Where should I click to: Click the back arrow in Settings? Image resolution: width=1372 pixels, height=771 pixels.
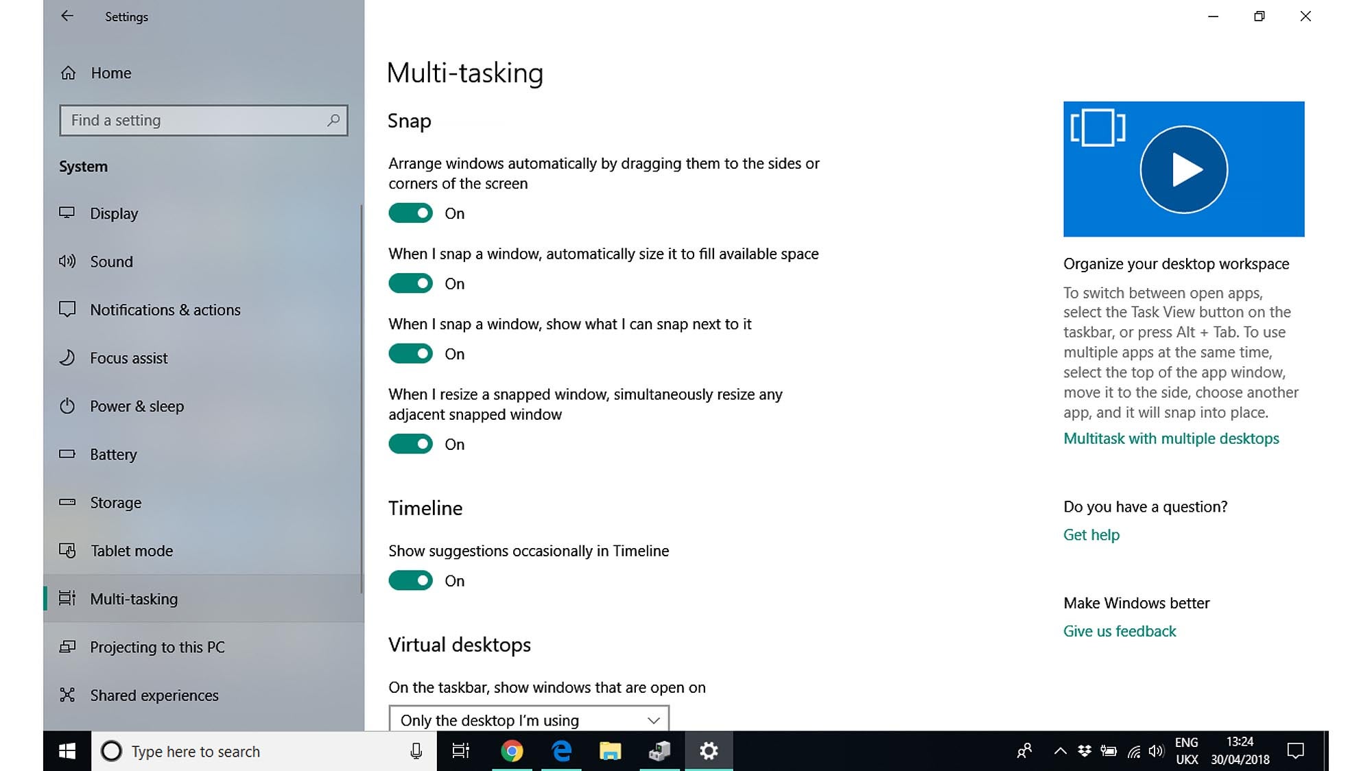67,16
